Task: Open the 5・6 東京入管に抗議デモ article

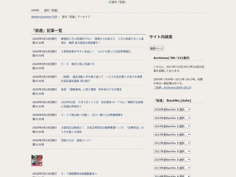Action: pyautogui.click(x=78, y=64)
